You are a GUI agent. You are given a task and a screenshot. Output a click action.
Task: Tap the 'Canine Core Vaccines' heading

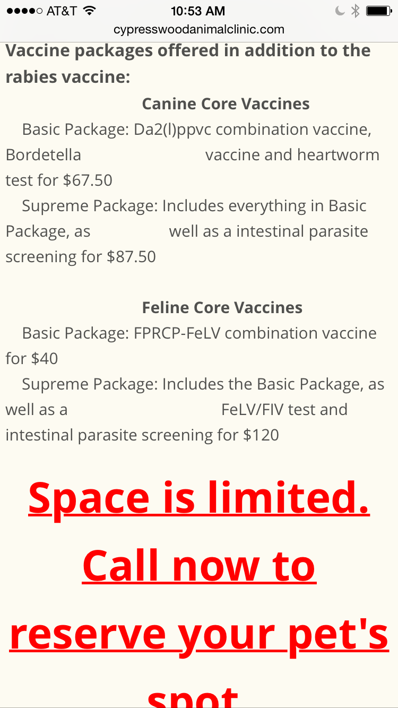(x=226, y=103)
